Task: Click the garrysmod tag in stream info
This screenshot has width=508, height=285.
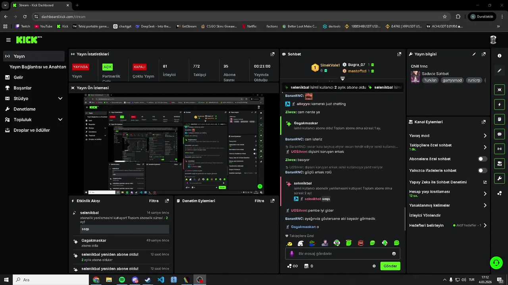Action: click(x=452, y=80)
